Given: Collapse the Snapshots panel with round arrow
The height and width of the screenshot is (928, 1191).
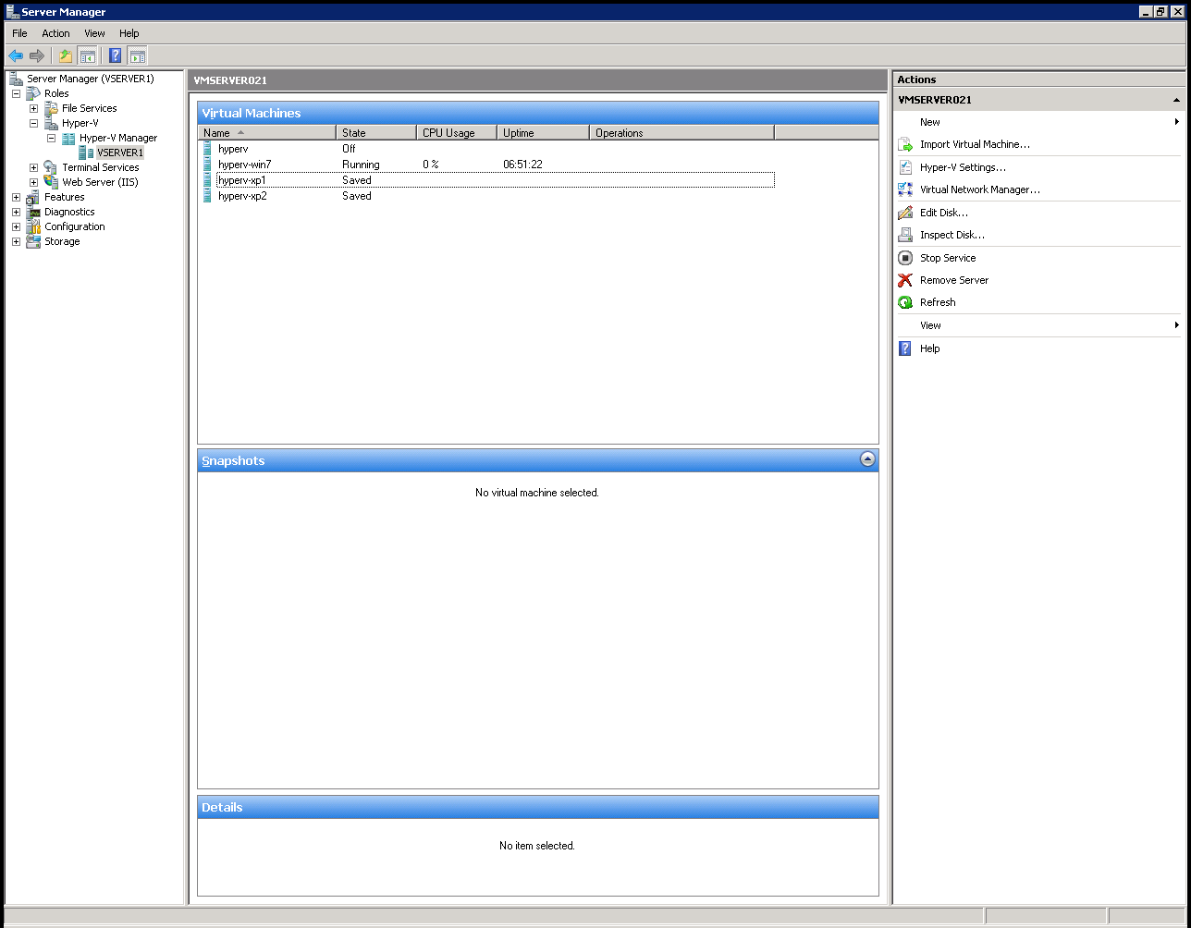Looking at the screenshot, I should (x=867, y=459).
